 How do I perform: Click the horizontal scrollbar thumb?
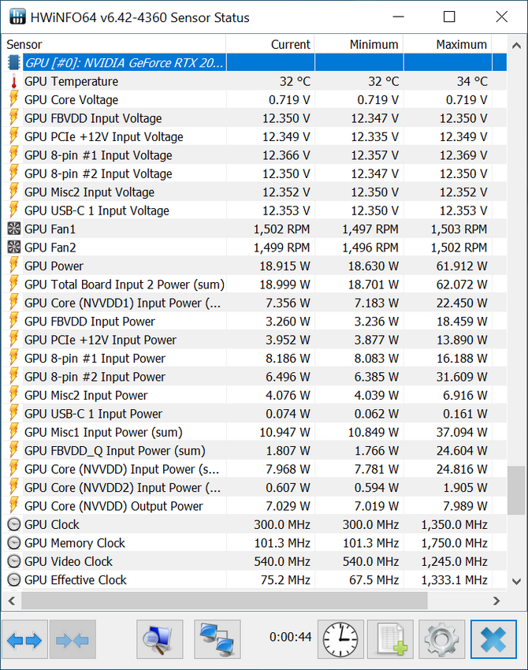click(x=225, y=601)
